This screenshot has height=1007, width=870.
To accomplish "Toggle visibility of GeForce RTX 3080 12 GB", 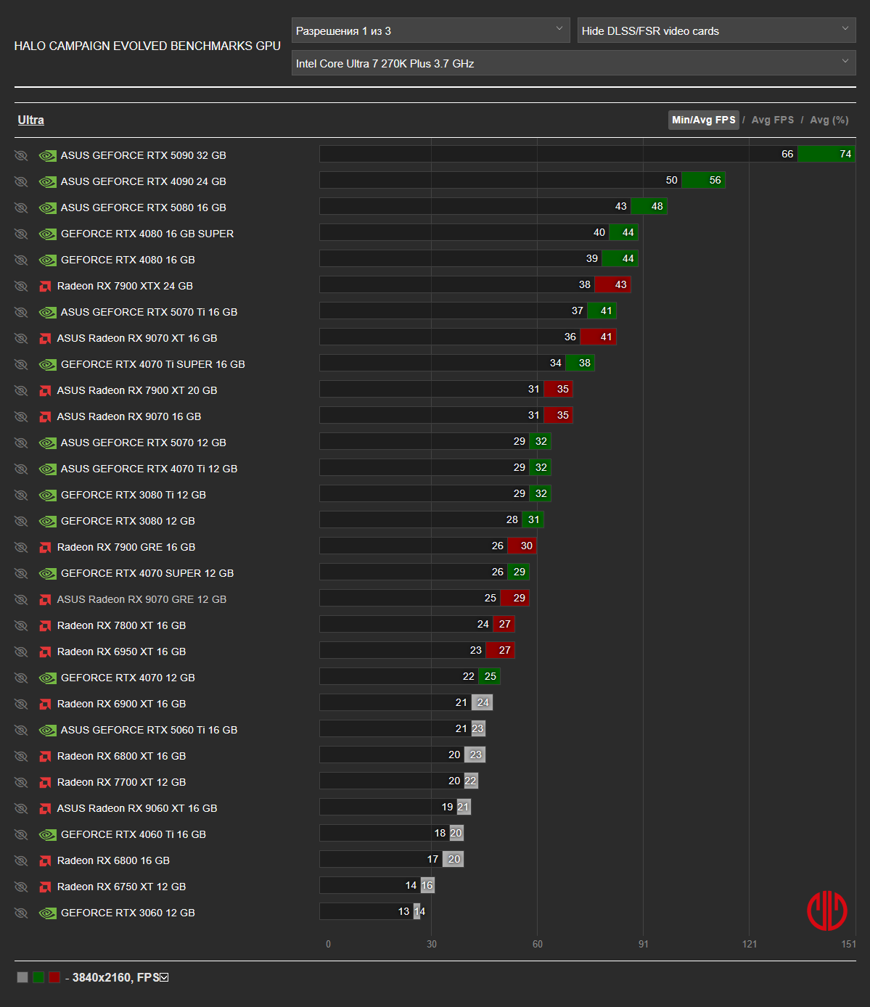I will [21, 521].
